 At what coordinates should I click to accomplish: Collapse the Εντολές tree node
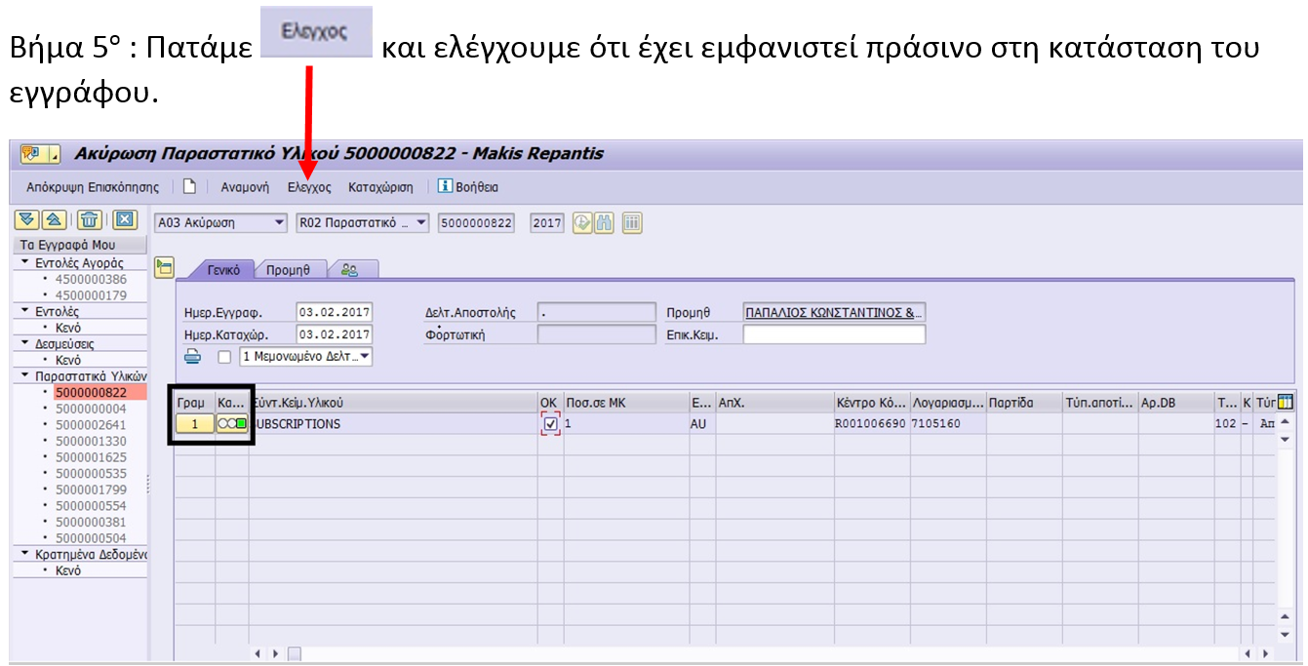[25, 311]
